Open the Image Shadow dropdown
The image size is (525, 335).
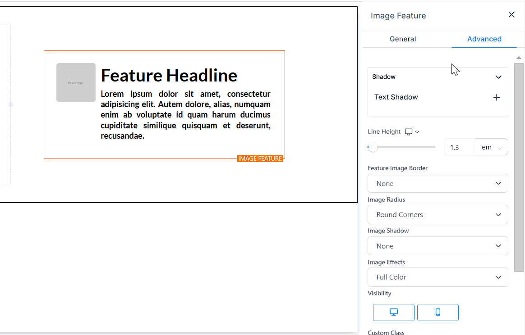(x=437, y=246)
